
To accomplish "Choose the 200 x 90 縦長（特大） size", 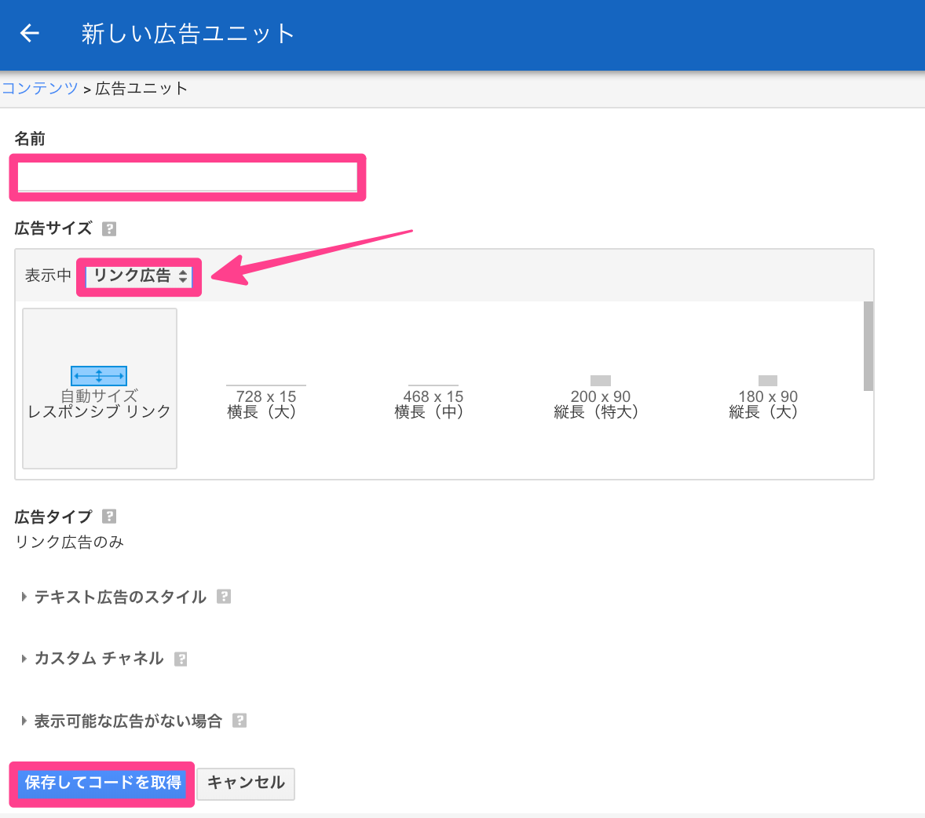I will pyautogui.click(x=600, y=397).
